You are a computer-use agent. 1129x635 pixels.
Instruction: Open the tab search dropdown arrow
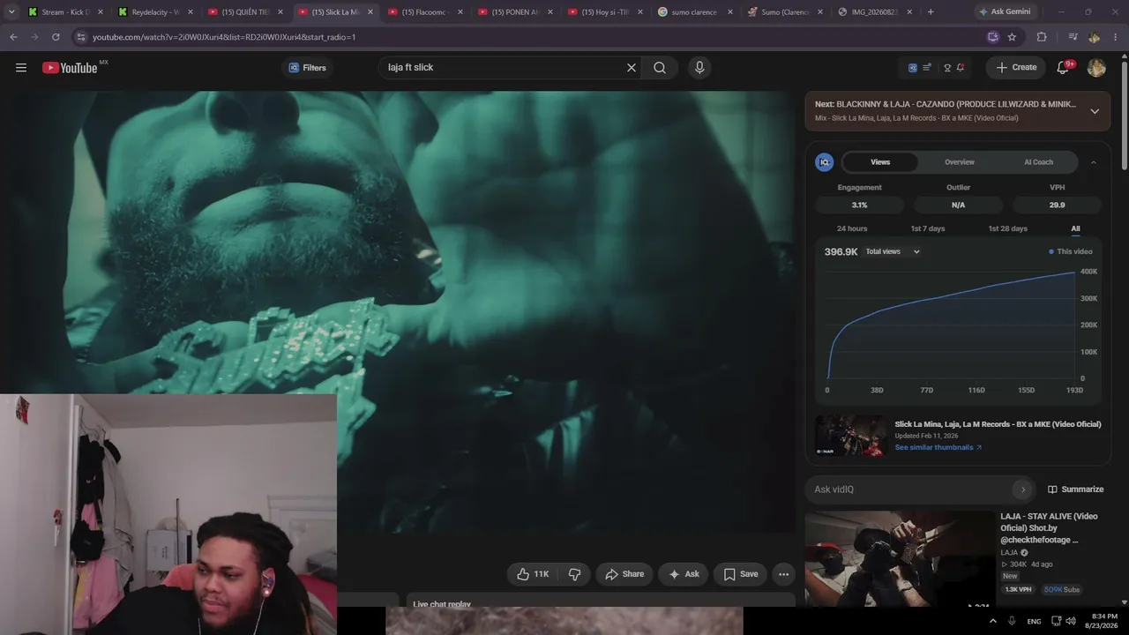click(11, 12)
